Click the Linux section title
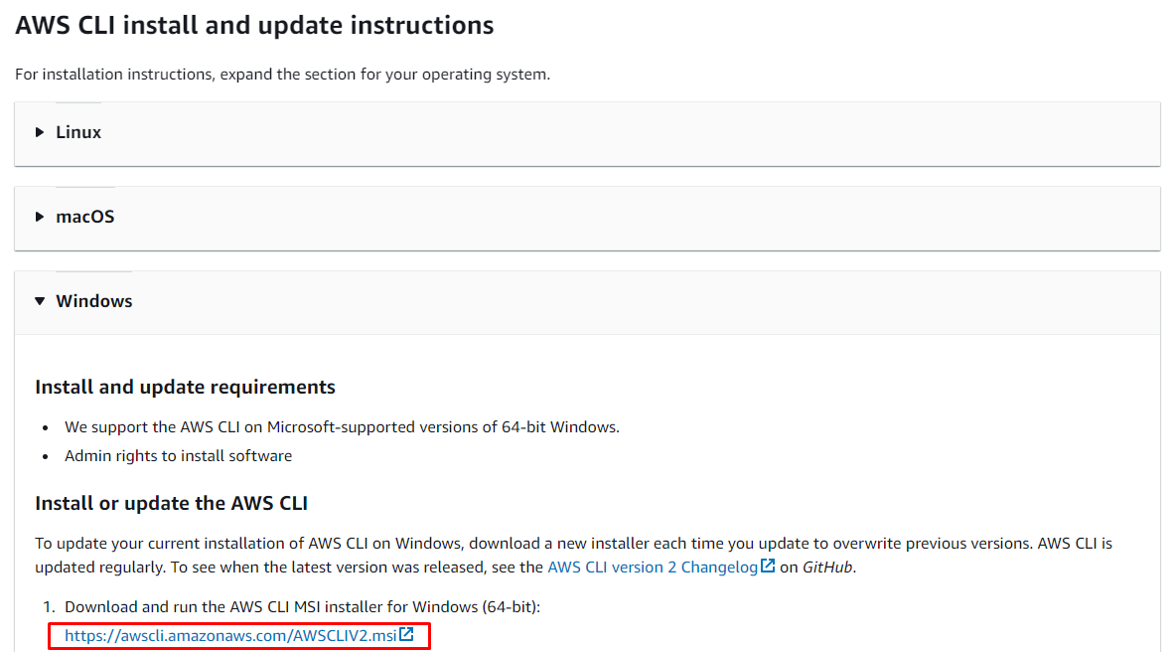This screenshot has width=1175, height=652. [78, 132]
